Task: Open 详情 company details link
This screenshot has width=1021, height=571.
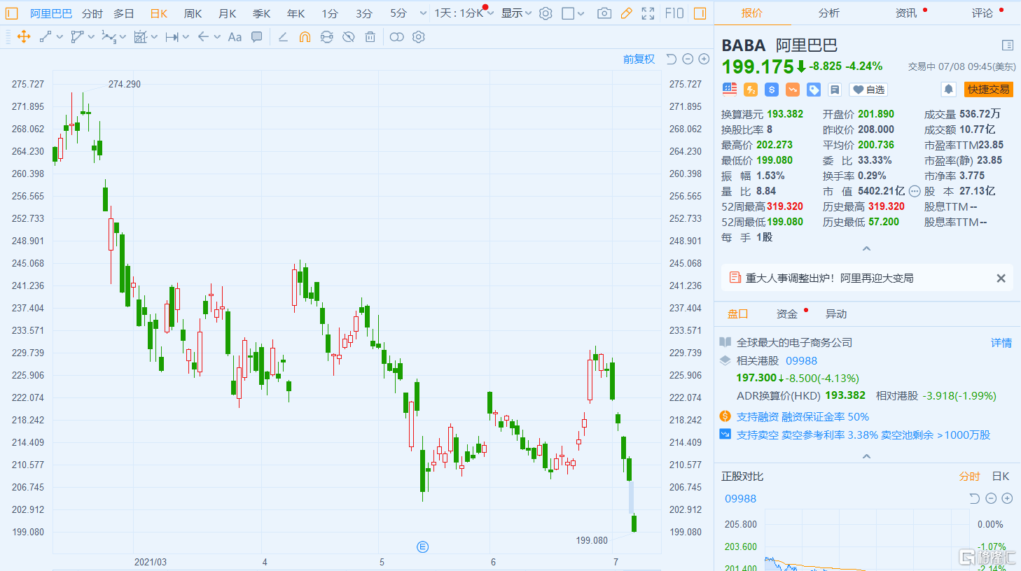Action: click(x=1001, y=343)
